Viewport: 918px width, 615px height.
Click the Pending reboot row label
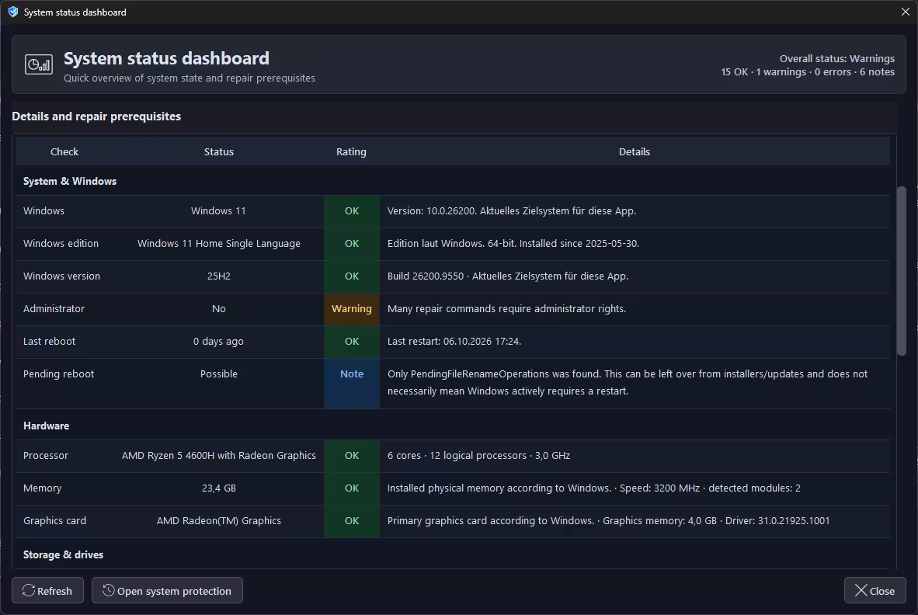point(58,374)
